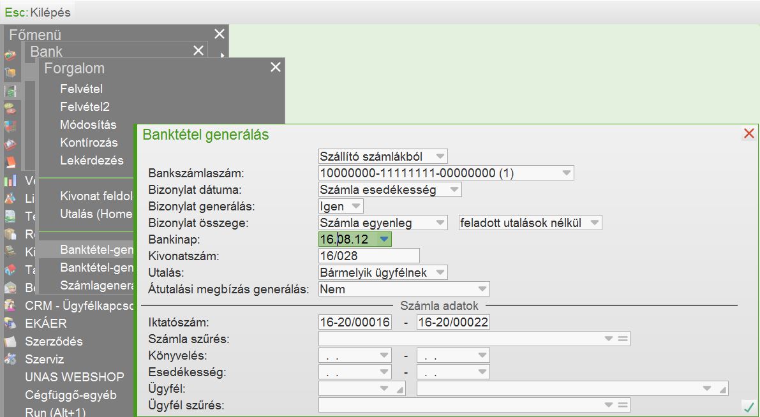Image resolution: width=760 pixels, height=417 pixels.
Task: Open the Átutalási megbízás generálás Nem dropdown
Action: [x=482, y=289]
